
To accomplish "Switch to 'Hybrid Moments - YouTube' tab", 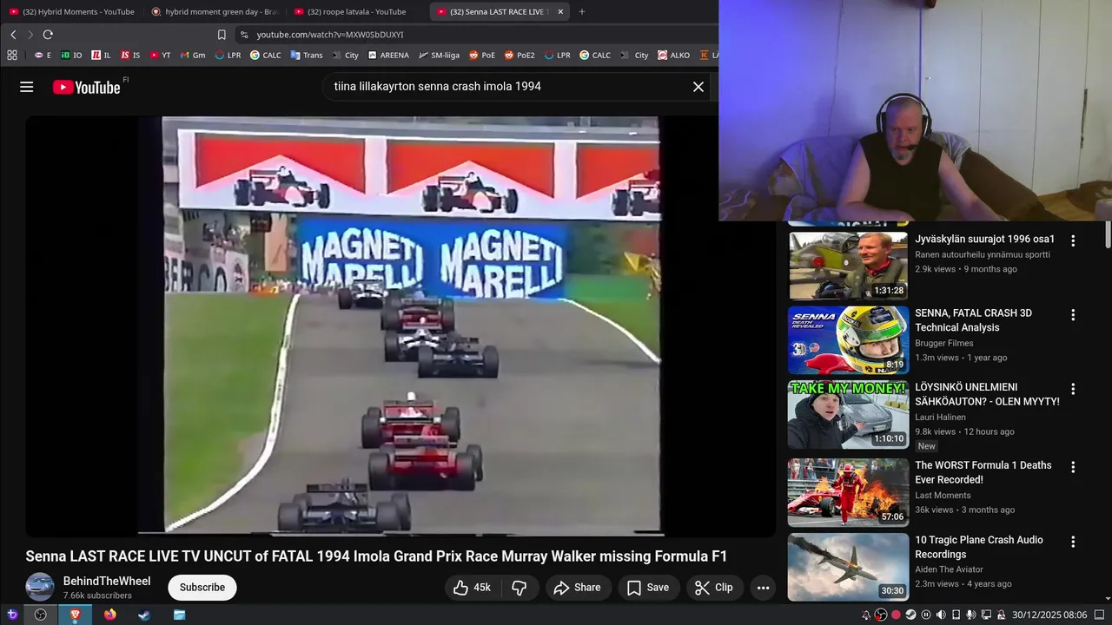I will 71,11.
